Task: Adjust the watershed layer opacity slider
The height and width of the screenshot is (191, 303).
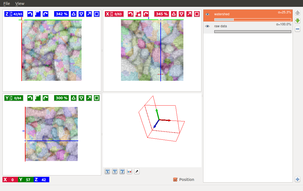Action: 252,20
